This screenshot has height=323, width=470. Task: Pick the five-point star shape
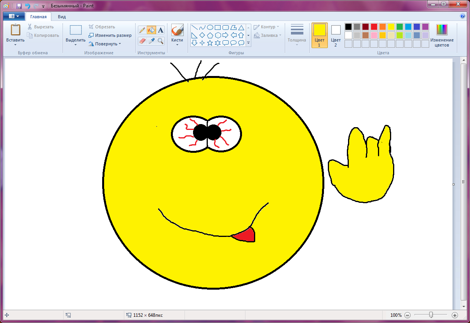pos(210,43)
